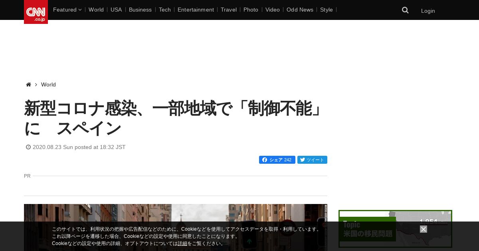Open the search magnifier icon

(405, 10)
